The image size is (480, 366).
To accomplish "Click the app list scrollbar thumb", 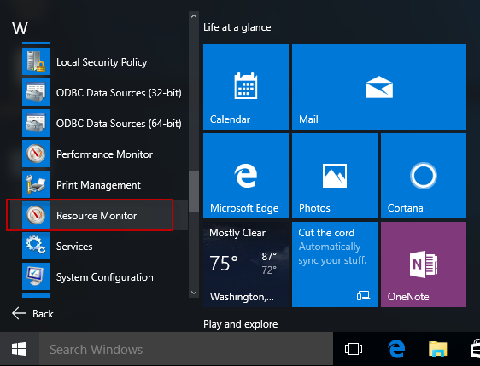I will pos(194,191).
